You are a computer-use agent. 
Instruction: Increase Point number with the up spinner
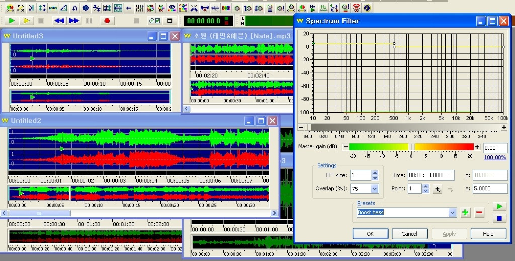[x=425, y=187]
